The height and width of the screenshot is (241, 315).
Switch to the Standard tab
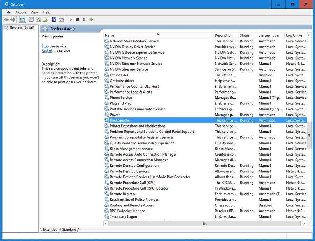(x=69, y=230)
